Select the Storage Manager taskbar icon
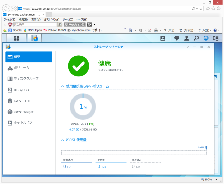Viewport: 224px width, 184px height. click(35, 38)
